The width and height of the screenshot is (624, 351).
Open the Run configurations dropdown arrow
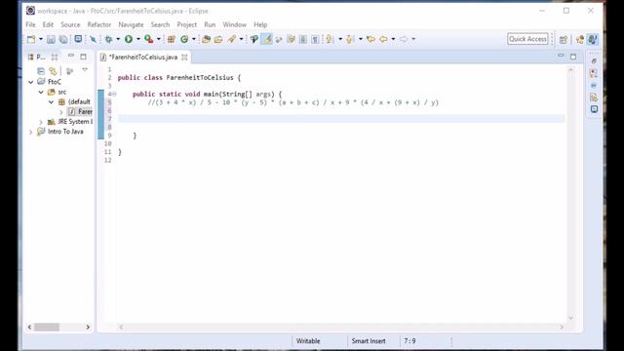pos(138,39)
